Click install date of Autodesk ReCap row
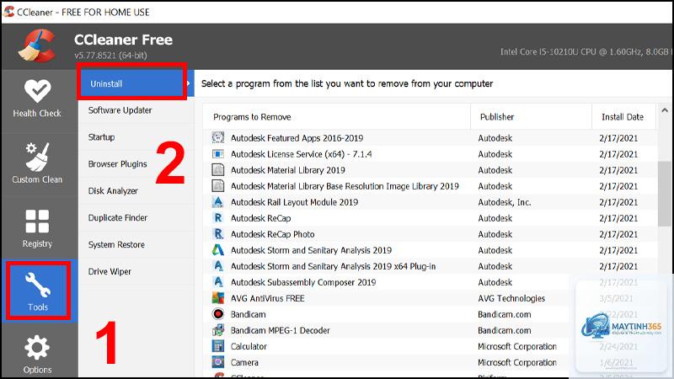This screenshot has width=674, height=379. [x=618, y=218]
